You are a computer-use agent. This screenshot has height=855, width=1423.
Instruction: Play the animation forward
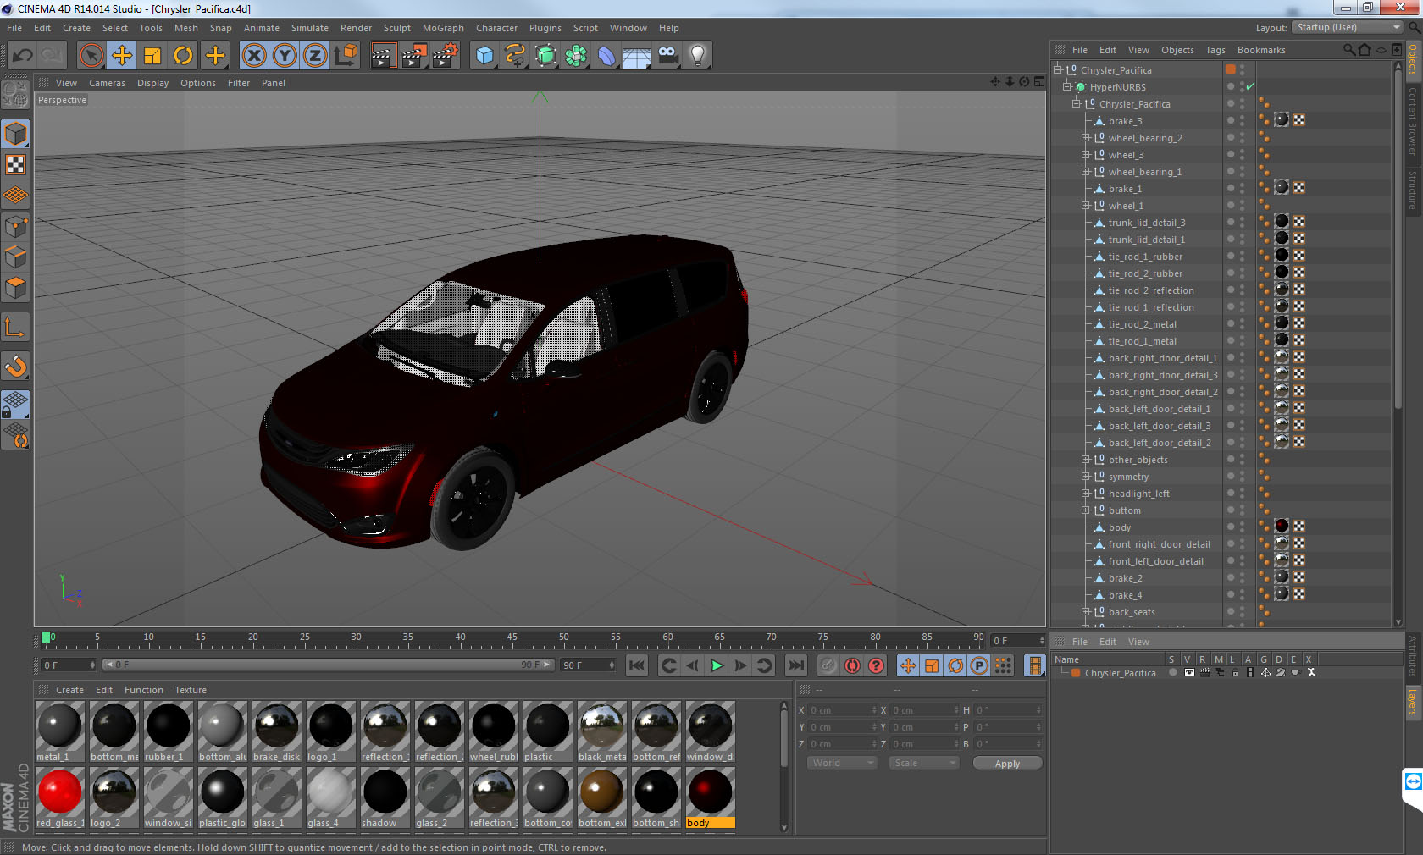point(717,665)
